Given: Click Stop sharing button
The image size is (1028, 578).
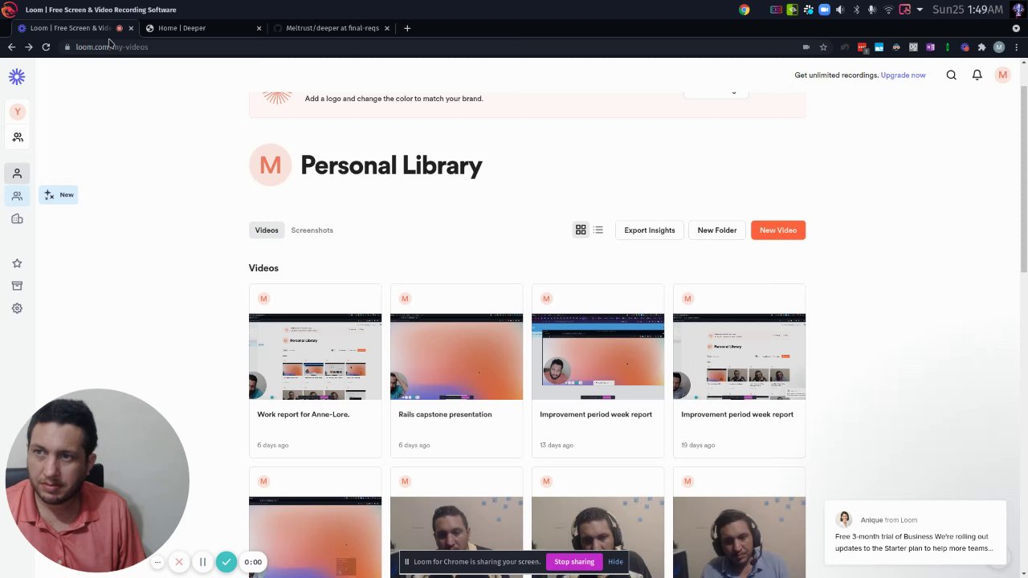Looking at the screenshot, I should click(x=574, y=562).
